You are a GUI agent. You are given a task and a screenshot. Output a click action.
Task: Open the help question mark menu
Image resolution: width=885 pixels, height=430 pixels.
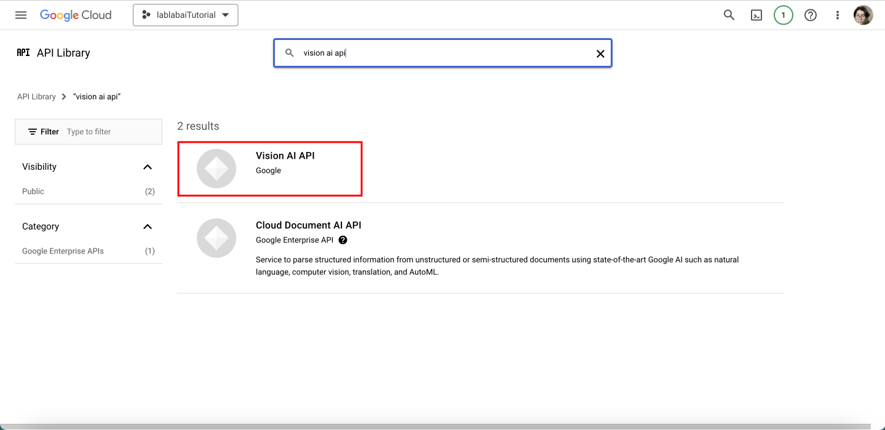pos(811,15)
